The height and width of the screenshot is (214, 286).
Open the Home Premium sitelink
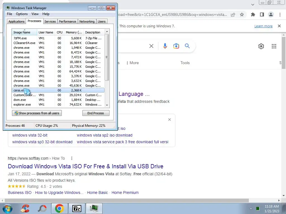tap(125, 193)
